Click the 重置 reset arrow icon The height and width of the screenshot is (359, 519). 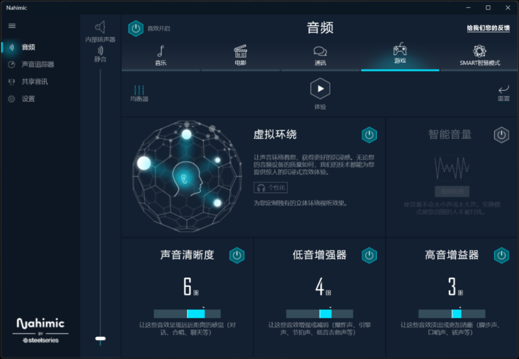click(503, 89)
